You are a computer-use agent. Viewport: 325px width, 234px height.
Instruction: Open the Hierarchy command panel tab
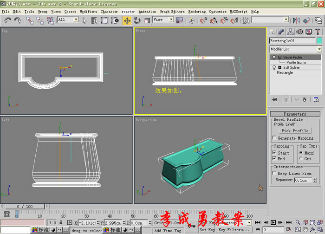coord(290,32)
